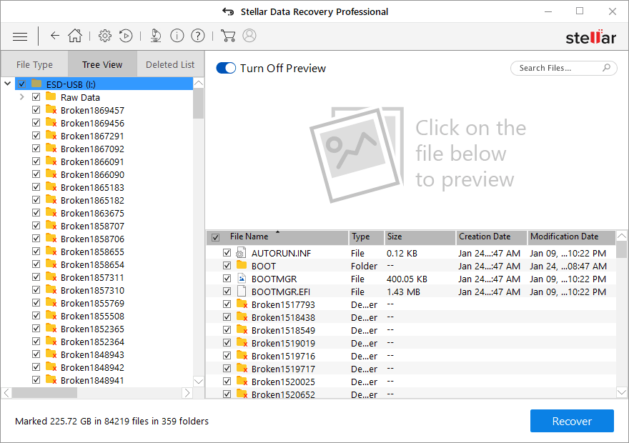
Task: Turn off the preview toggle
Action: click(226, 68)
